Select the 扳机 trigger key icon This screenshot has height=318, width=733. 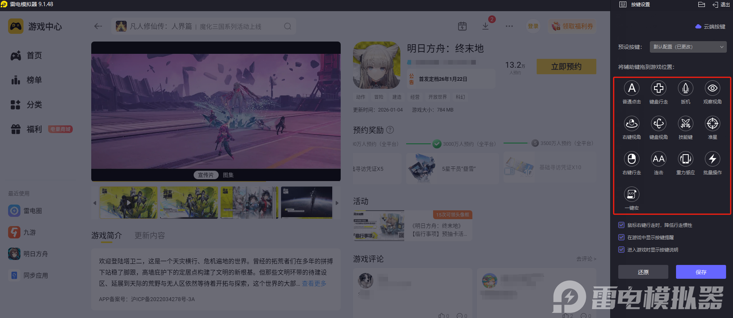(686, 88)
